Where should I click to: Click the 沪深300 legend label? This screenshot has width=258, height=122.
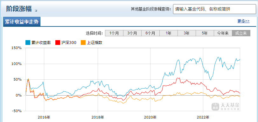click(x=69, y=43)
